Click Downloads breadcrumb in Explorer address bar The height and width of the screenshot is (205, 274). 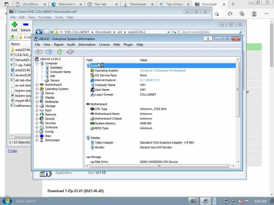tap(103, 32)
